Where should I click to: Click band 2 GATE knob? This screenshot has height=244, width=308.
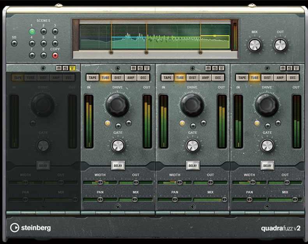click(x=118, y=146)
